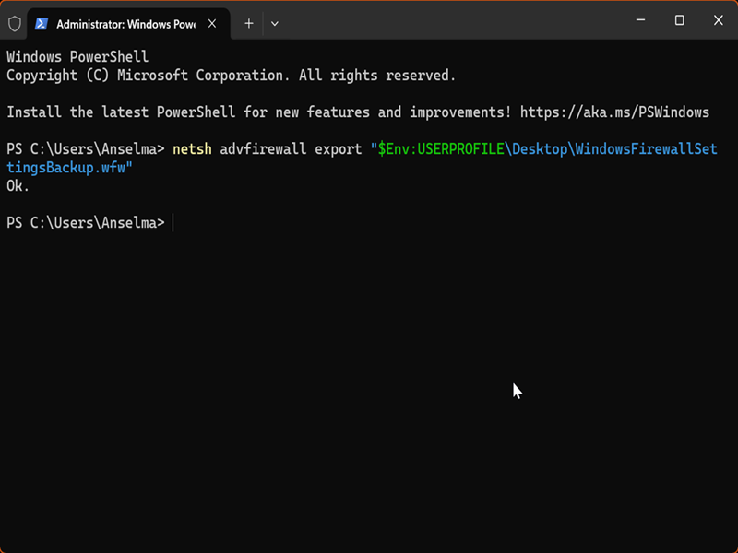Click the administrator shield icon
This screenshot has height=553, width=738.
[15, 22]
